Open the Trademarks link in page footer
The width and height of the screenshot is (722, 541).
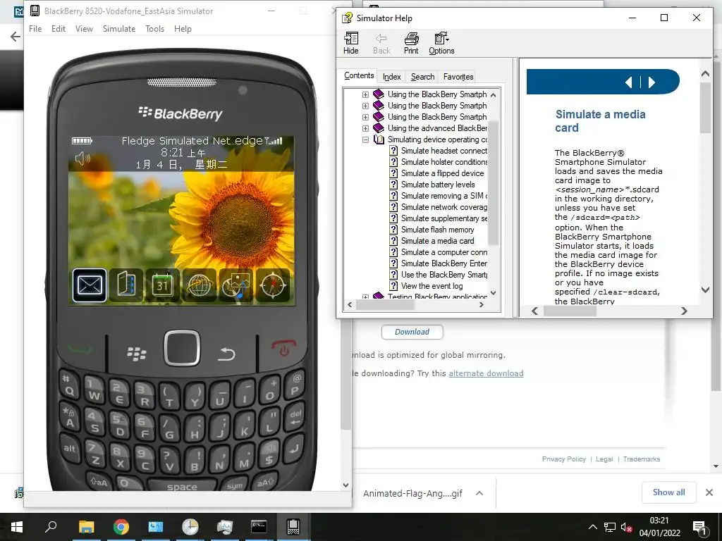click(x=642, y=459)
